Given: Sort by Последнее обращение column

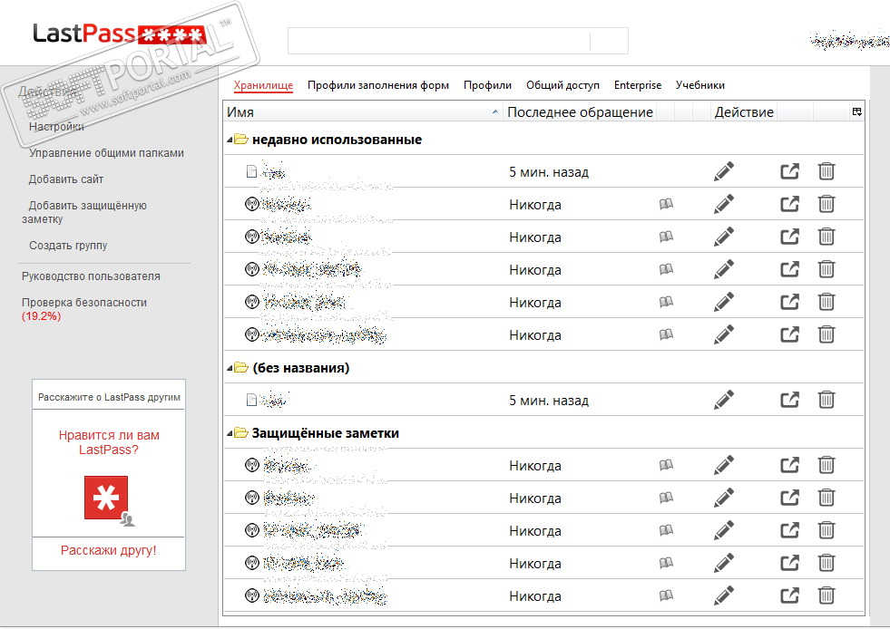Looking at the screenshot, I should tap(580, 111).
